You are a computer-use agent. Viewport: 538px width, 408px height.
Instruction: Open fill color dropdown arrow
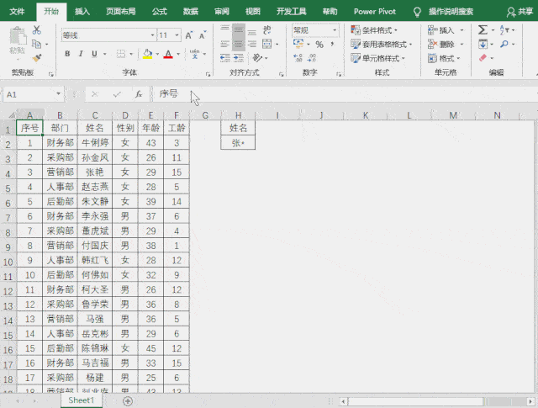pos(157,54)
